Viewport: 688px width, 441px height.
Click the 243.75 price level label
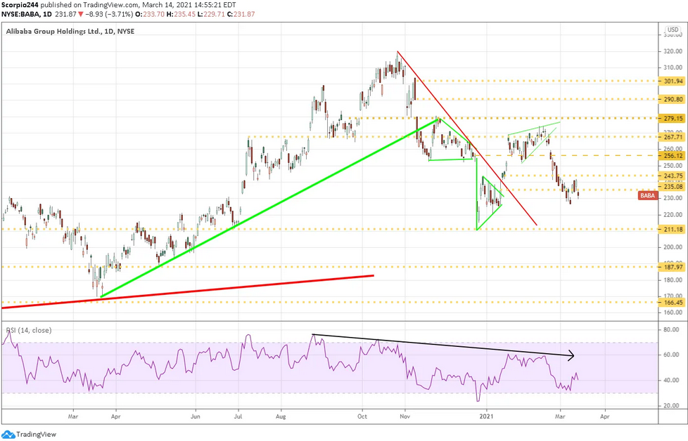pyautogui.click(x=673, y=176)
